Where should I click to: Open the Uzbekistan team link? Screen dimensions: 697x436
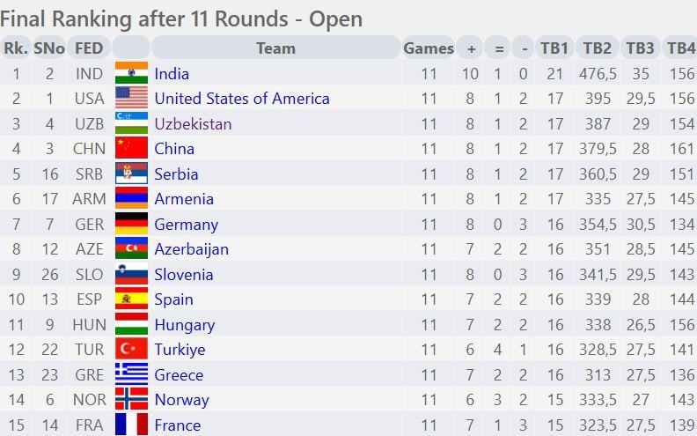193,124
